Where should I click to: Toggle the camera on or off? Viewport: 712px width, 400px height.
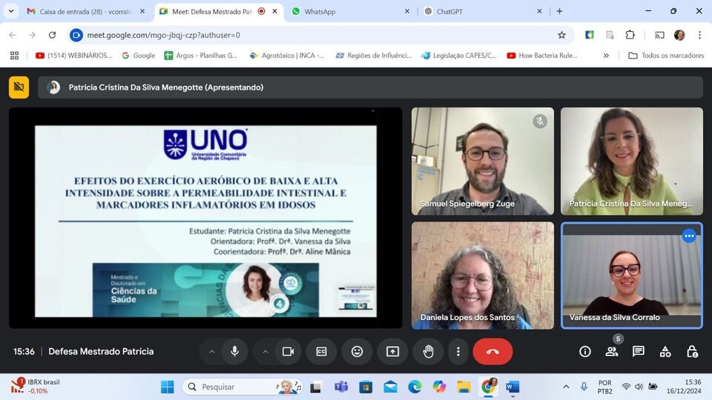(288, 351)
